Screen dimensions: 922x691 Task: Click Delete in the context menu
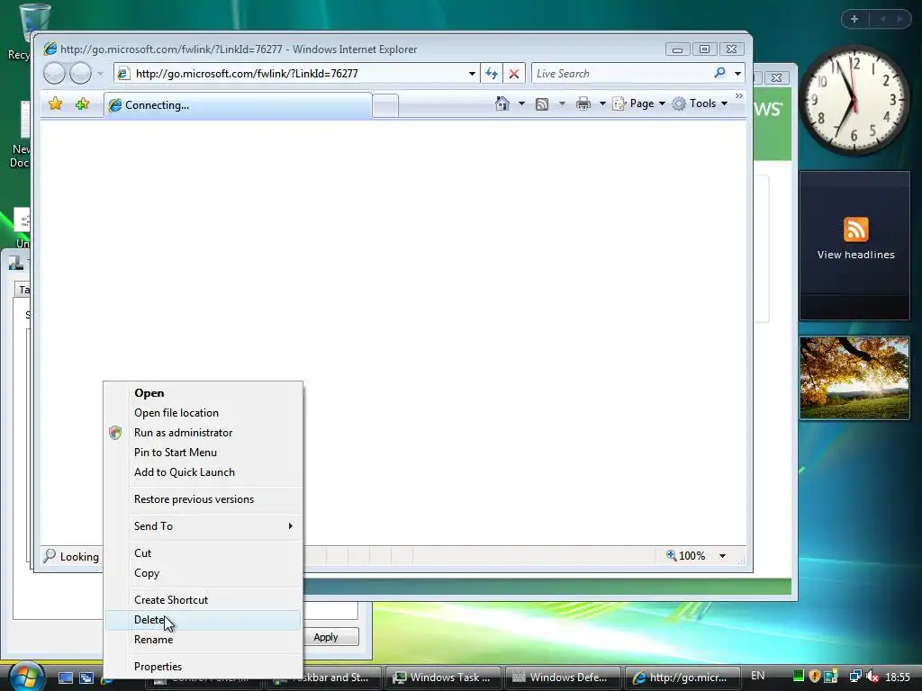pyautogui.click(x=203, y=620)
